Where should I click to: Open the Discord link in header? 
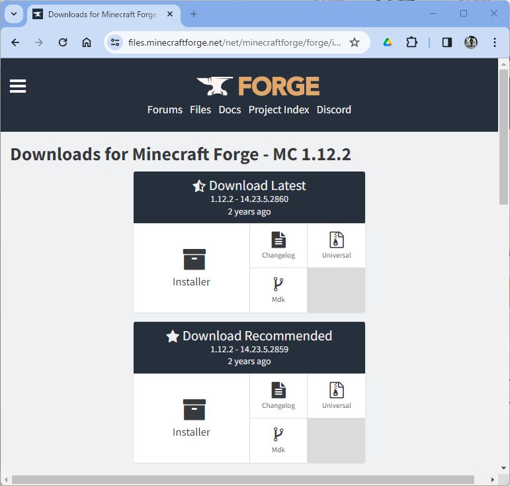[x=333, y=110]
